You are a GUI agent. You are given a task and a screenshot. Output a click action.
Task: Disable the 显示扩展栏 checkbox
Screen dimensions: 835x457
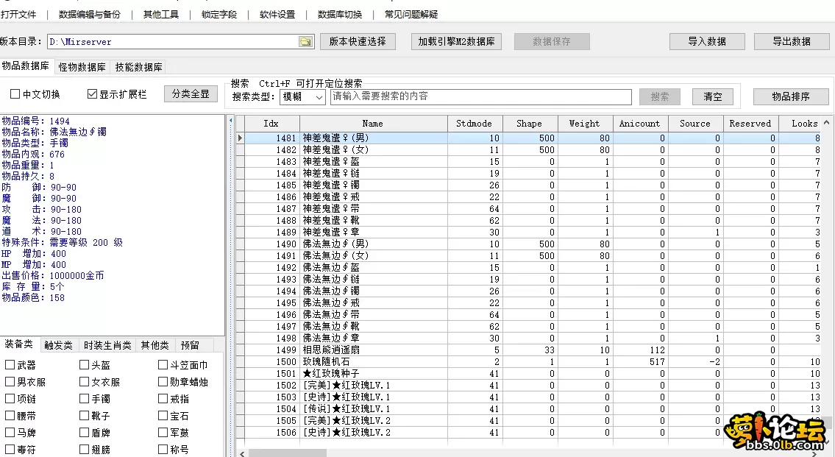pos(91,93)
